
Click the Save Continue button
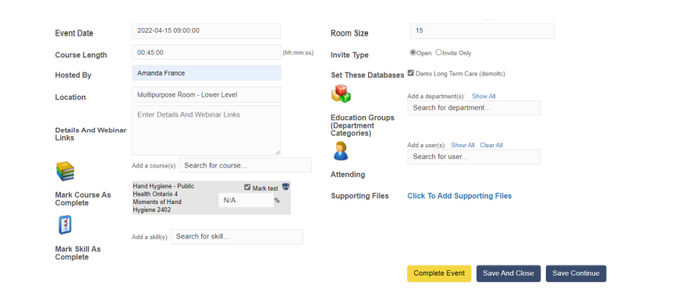(576, 273)
